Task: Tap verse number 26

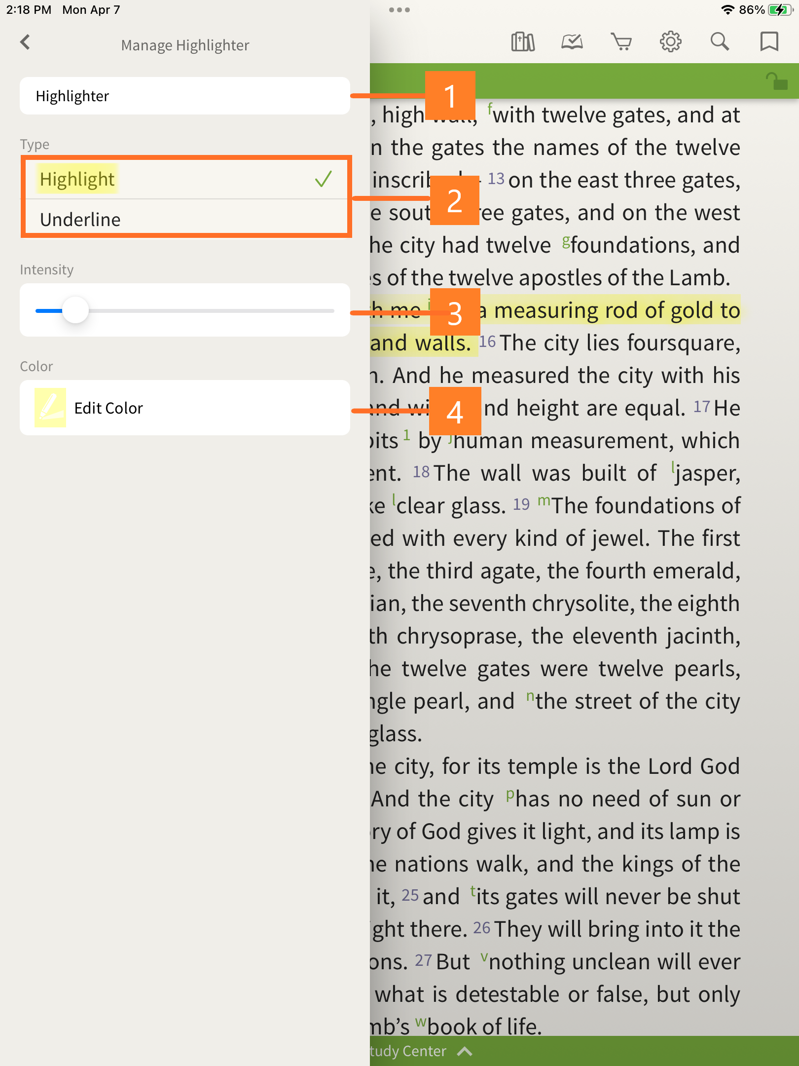Action: coord(482,928)
